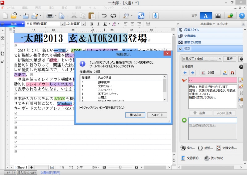Open file with the folder icon

pos(14,16)
